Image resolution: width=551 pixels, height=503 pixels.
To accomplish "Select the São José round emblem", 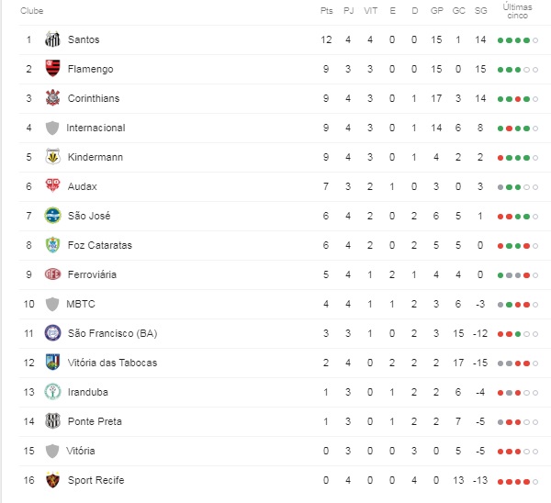I will point(52,216).
